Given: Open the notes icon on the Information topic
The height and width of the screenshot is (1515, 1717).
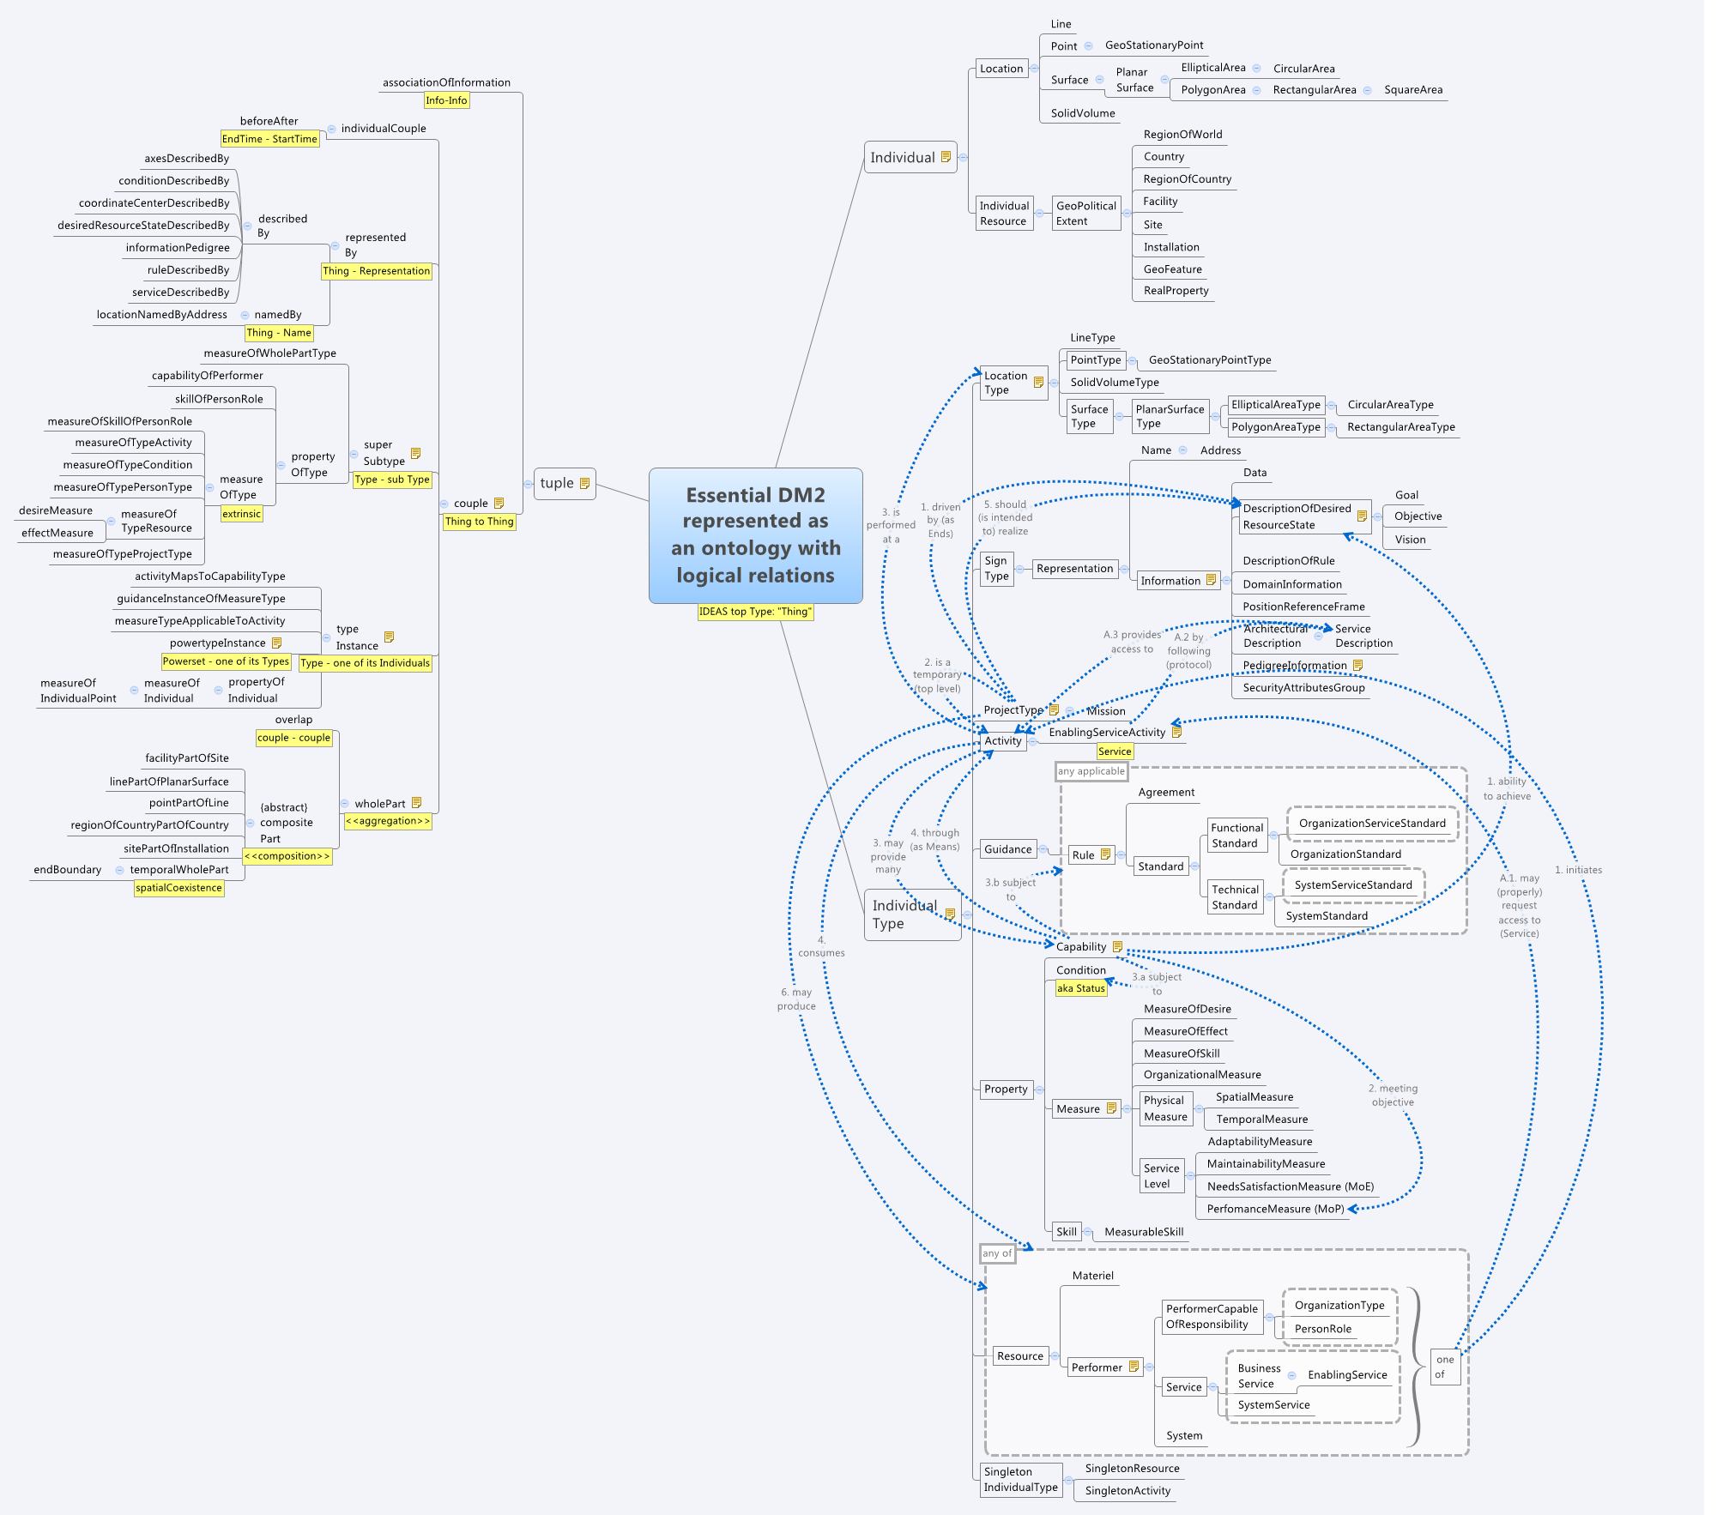Looking at the screenshot, I should (1211, 580).
